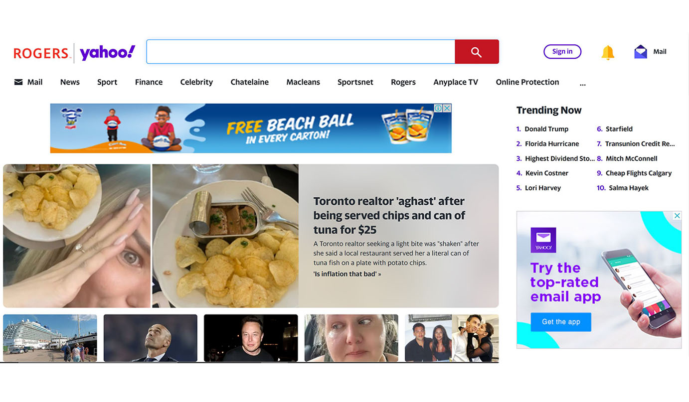
Task: Close the email app ad with X
Action: 677,216
